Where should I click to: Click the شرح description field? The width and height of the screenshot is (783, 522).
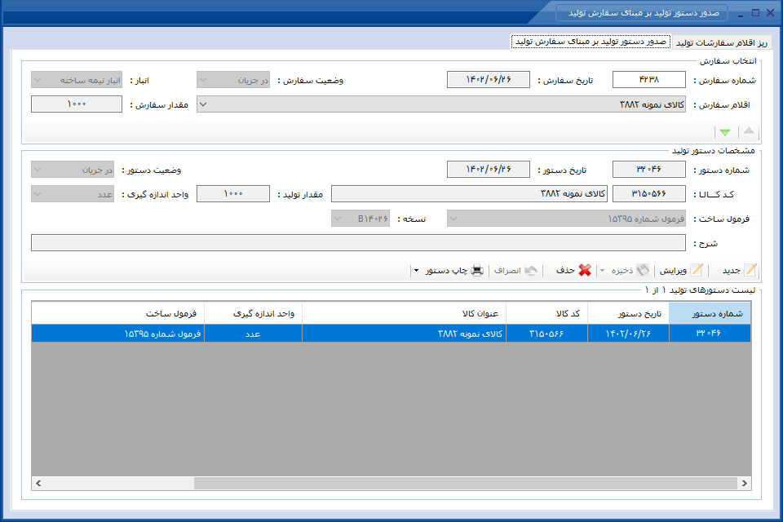point(358,243)
